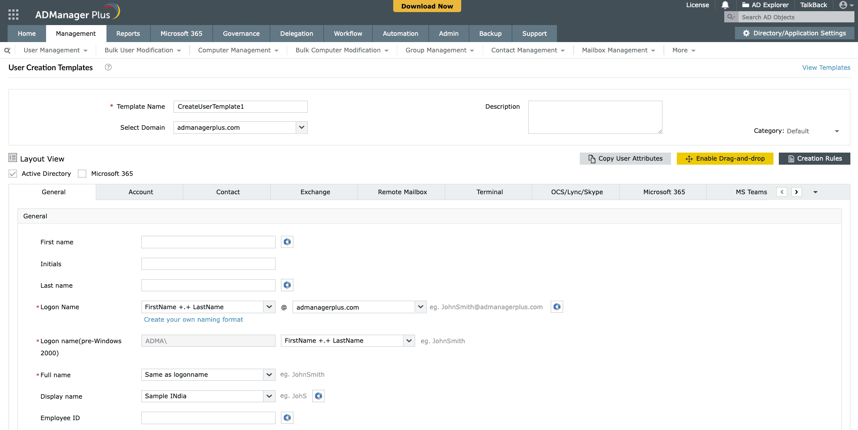Viewport: 858px width, 430px height.
Task: Click the help icon beside User Creation Templates
Action: pos(108,67)
